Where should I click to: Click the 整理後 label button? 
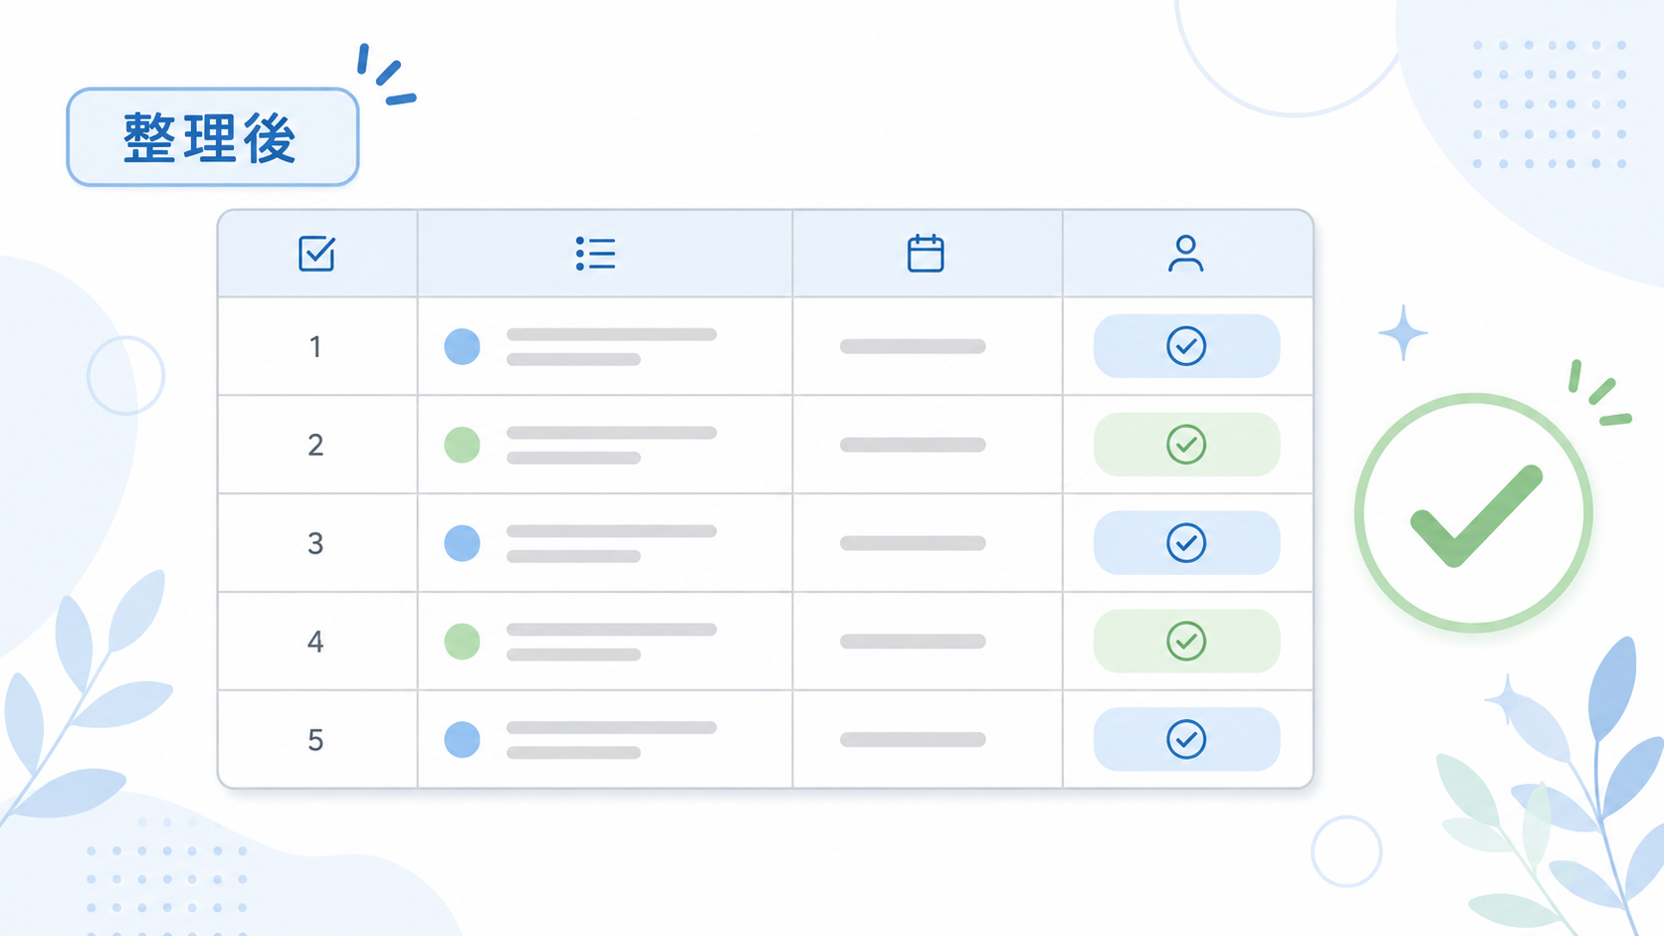tap(213, 137)
